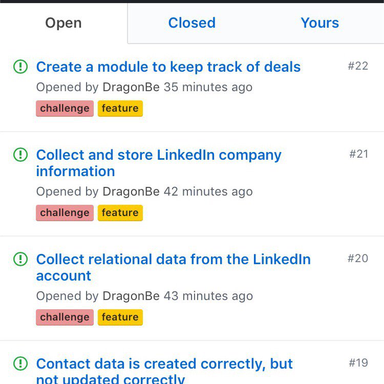Screen dimensions: 384x384
Task: Click open-issue icon beside issue #20
Action: point(20,259)
